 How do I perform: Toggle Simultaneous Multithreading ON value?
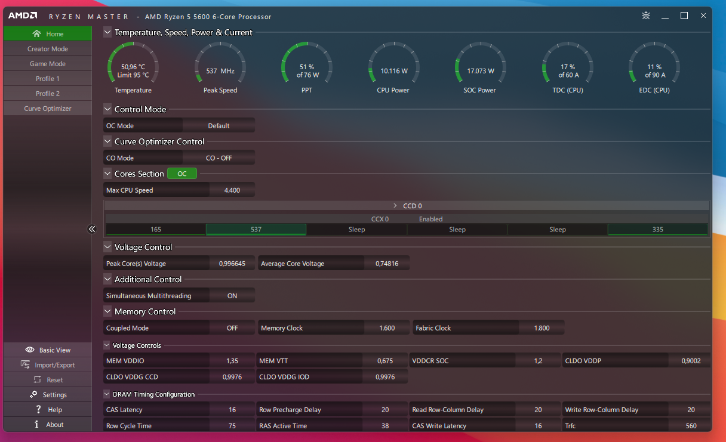pyautogui.click(x=232, y=296)
